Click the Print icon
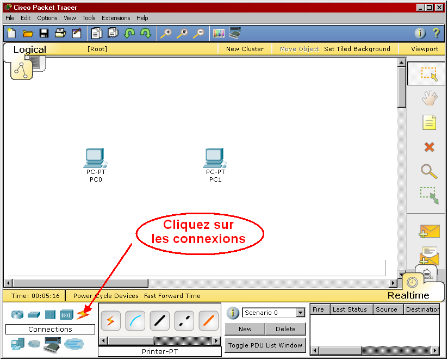Image resolution: width=448 pixels, height=360 pixels. [60, 33]
